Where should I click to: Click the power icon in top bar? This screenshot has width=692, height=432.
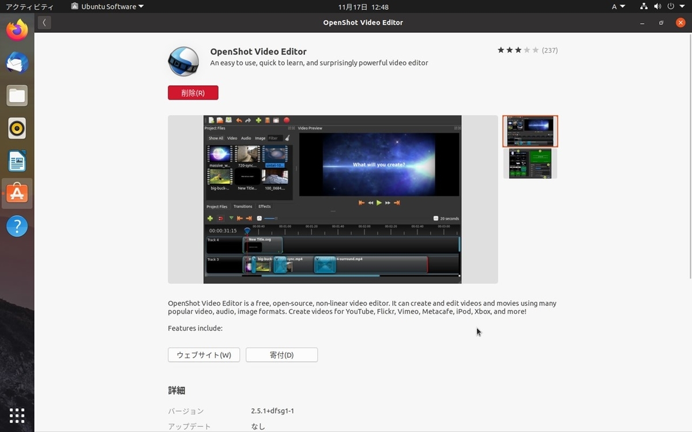pos(671,7)
